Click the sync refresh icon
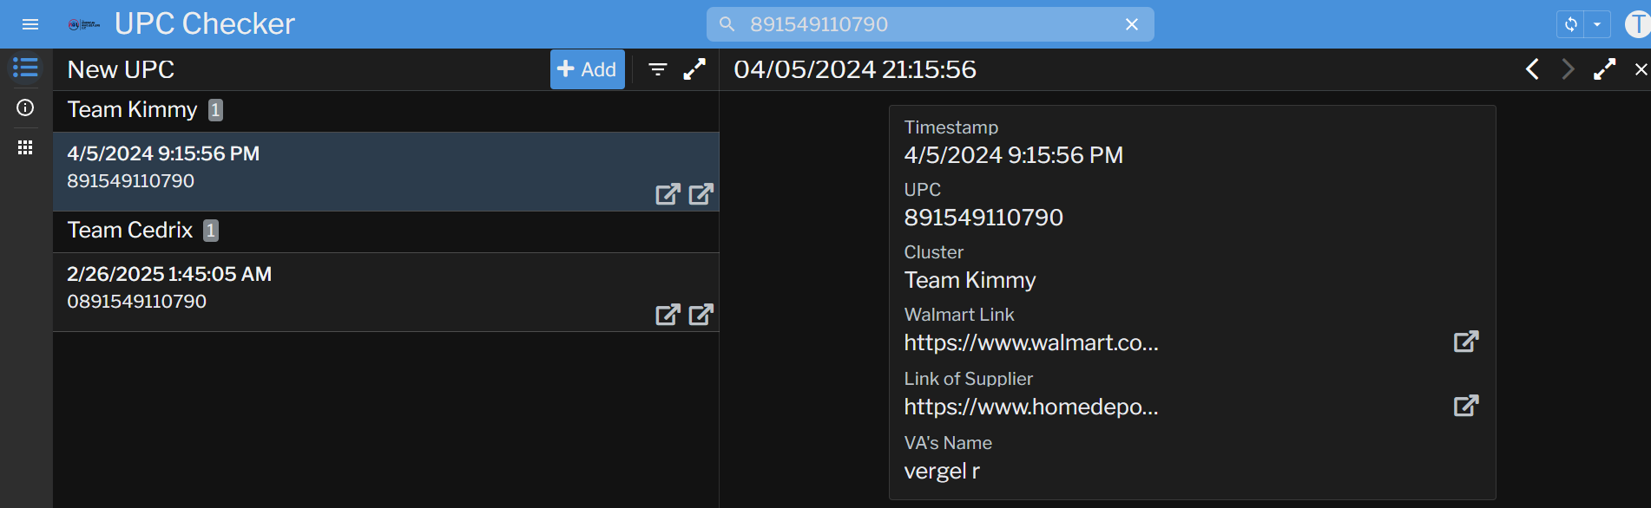This screenshot has width=1651, height=508. click(x=1571, y=24)
